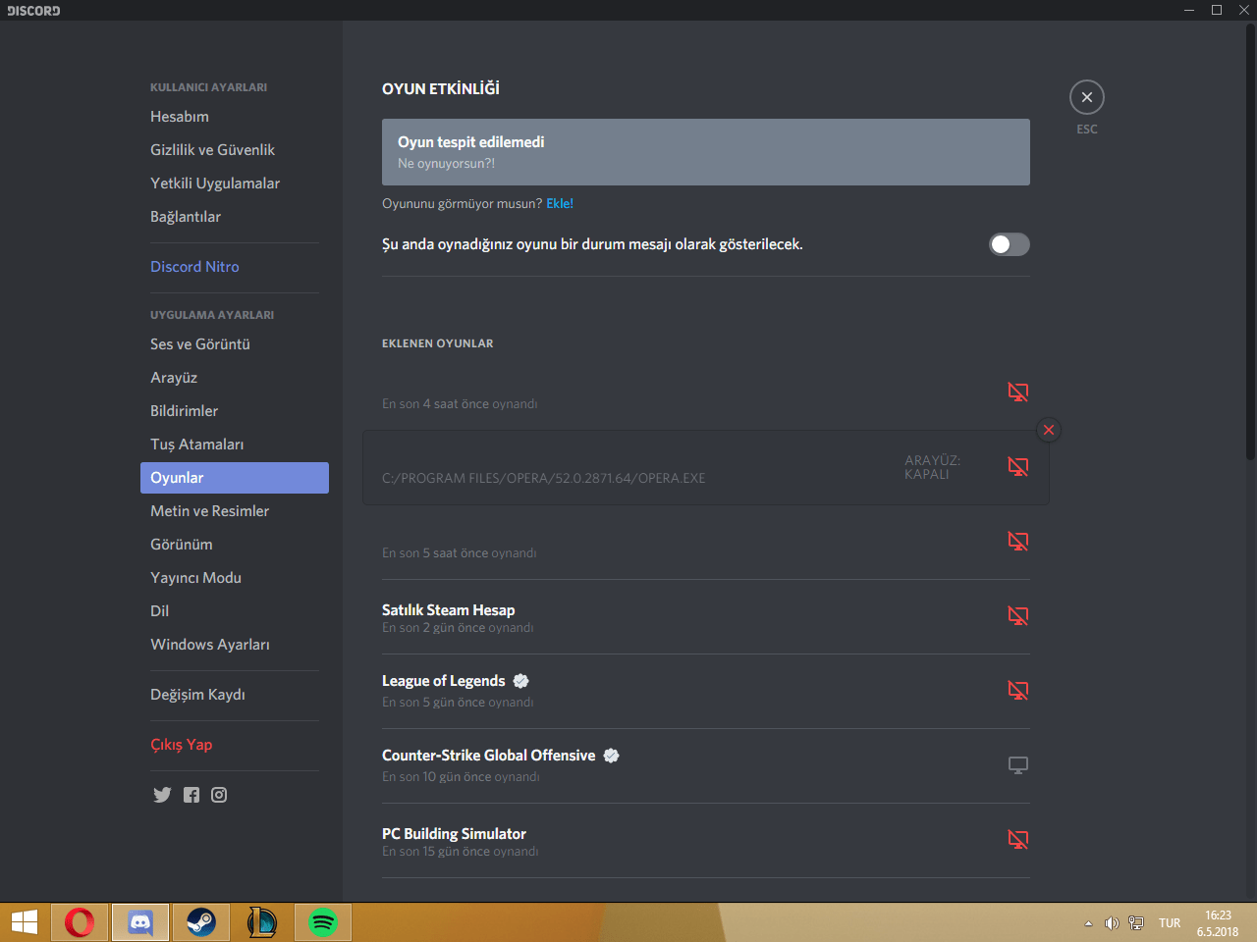Click the network icon in system tray
The image size is (1257, 942).
coord(1136,923)
